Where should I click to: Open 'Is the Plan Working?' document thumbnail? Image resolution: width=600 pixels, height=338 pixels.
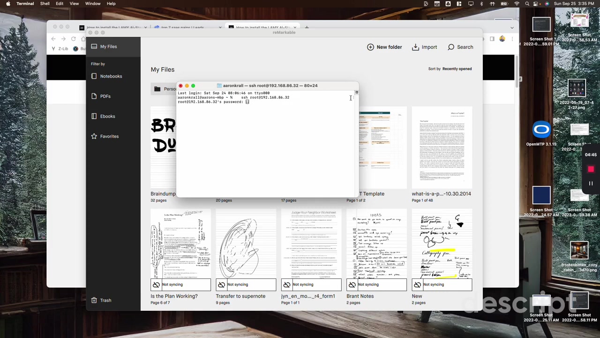pyautogui.click(x=180, y=244)
